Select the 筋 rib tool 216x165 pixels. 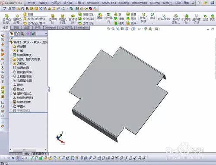tap(118, 14)
